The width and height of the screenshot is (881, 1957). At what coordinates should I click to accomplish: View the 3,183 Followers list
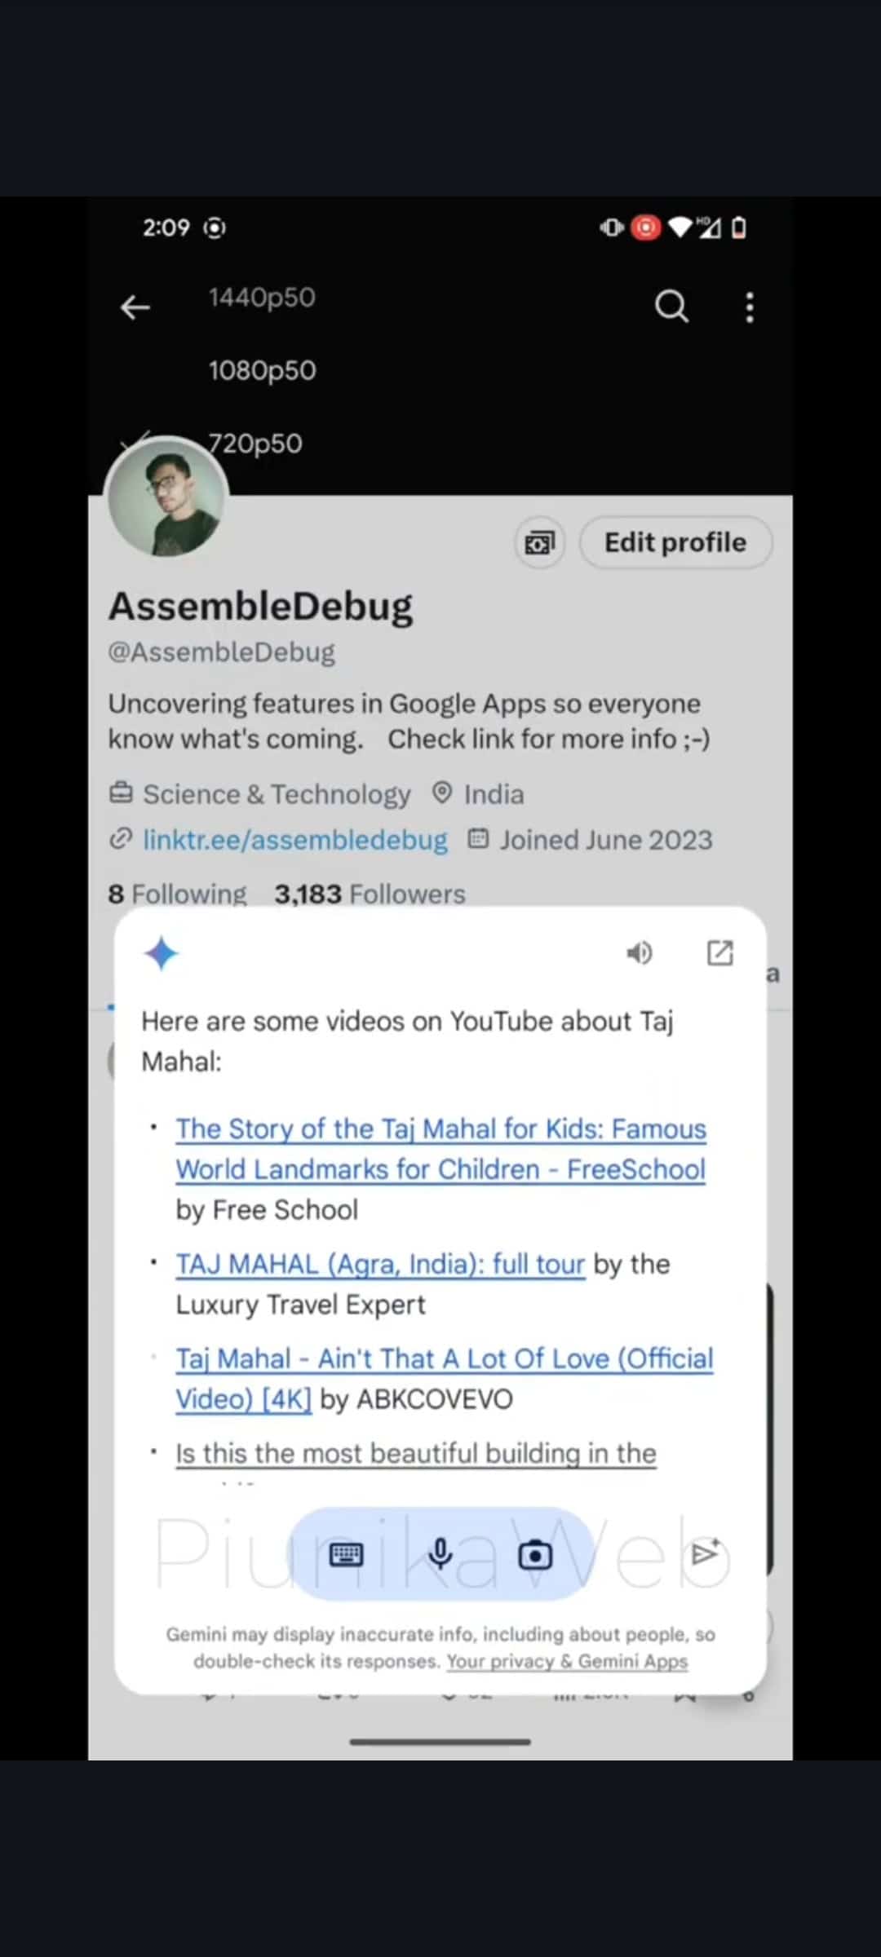370,894
